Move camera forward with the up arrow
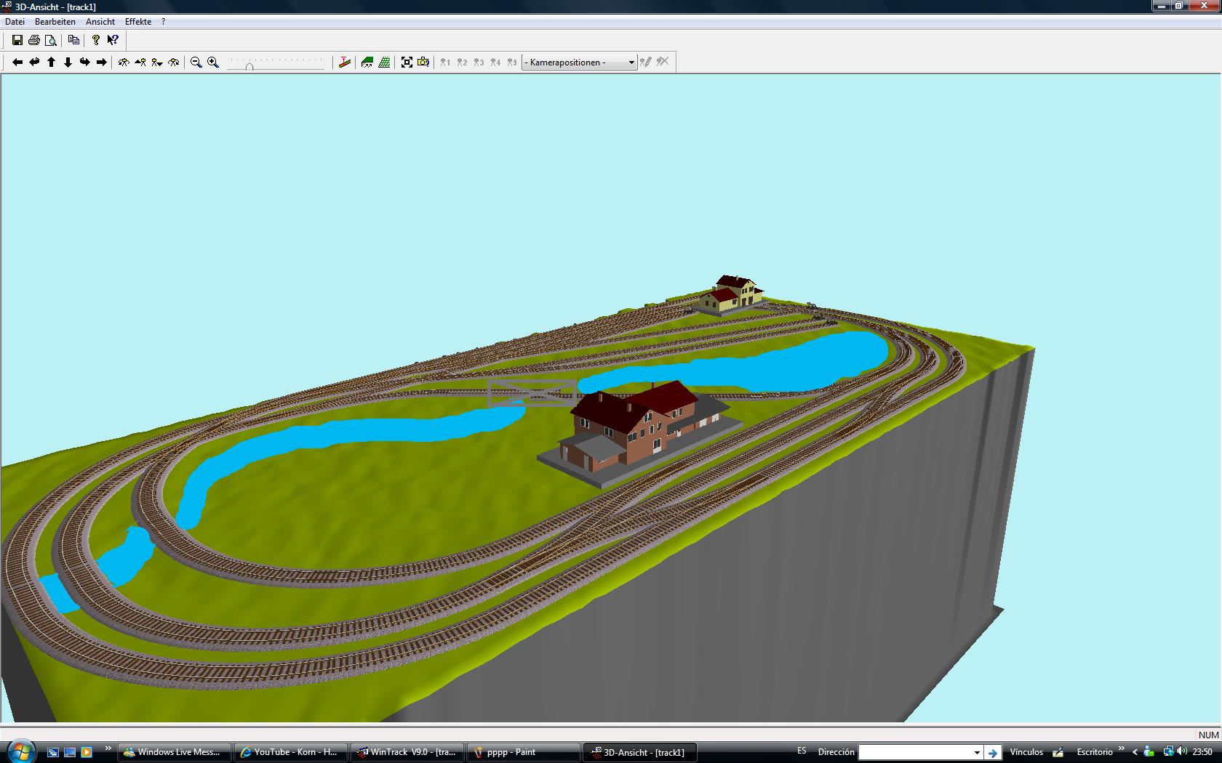The width and height of the screenshot is (1222, 763). [51, 62]
